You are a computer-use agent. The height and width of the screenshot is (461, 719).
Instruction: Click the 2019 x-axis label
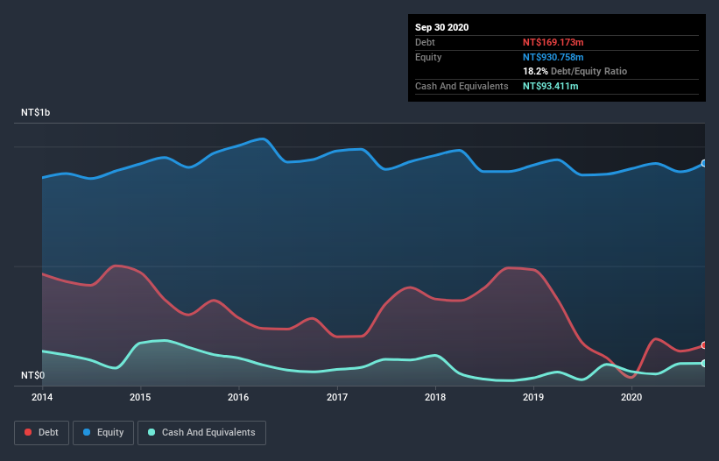tap(533, 397)
